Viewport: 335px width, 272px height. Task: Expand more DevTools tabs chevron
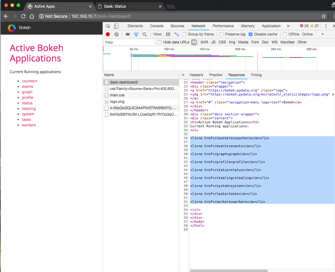[x=288, y=26]
